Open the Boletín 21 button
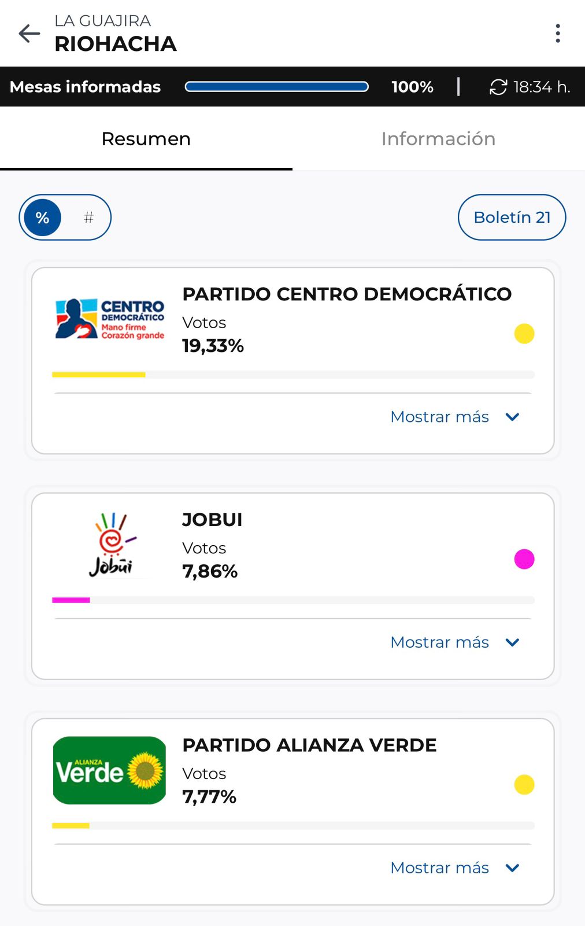The width and height of the screenshot is (585, 926). [512, 217]
